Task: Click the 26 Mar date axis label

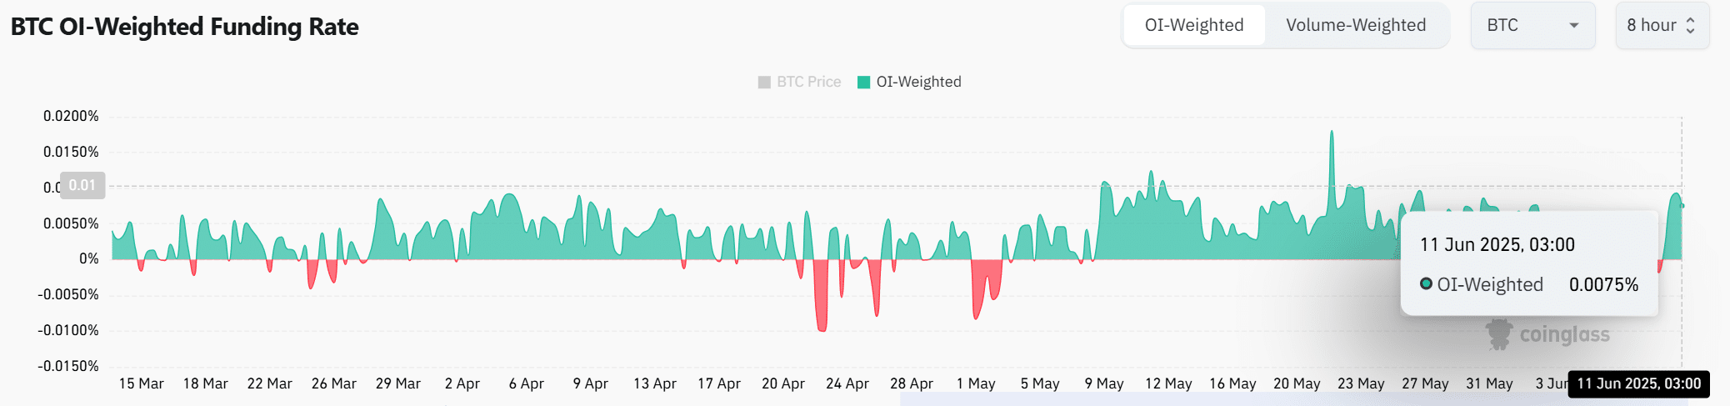Action: click(x=334, y=383)
